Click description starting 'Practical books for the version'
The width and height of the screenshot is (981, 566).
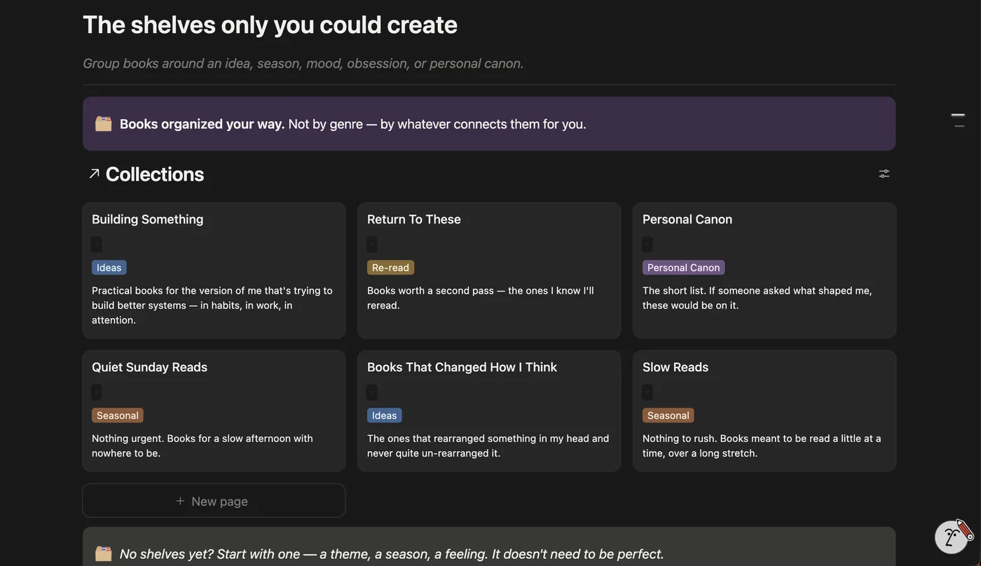[x=212, y=305]
